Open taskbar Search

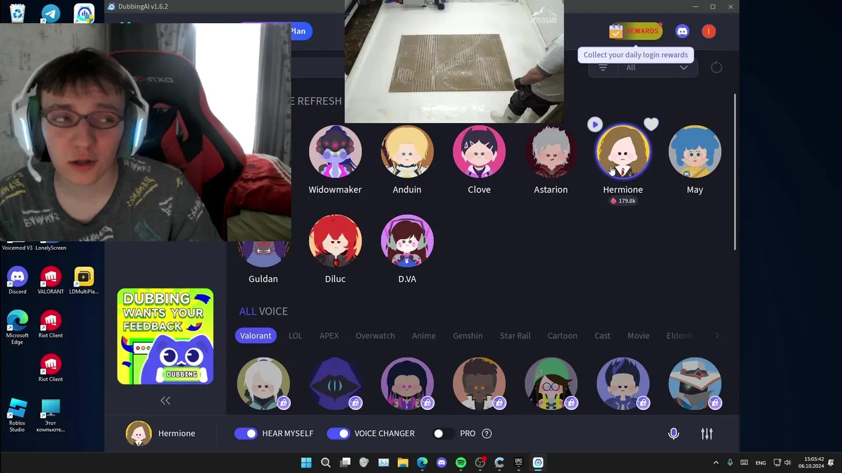pos(326,462)
